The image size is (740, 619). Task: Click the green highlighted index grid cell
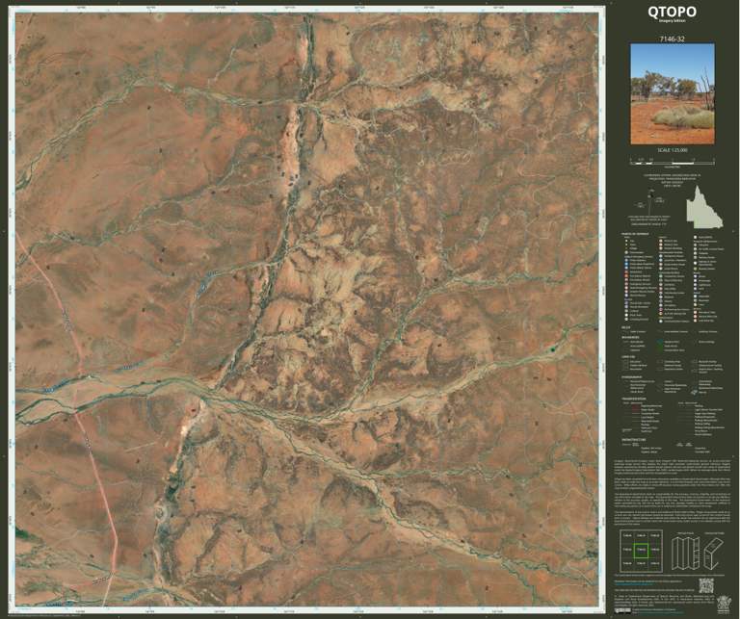click(642, 551)
